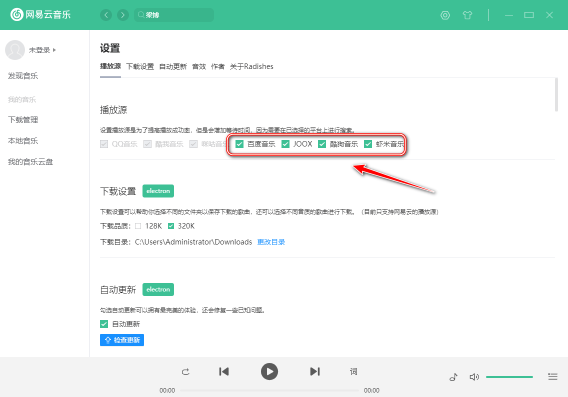Click the forward navigation chevron
Image resolution: width=568 pixels, height=397 pixels.
tap(123, 15)
